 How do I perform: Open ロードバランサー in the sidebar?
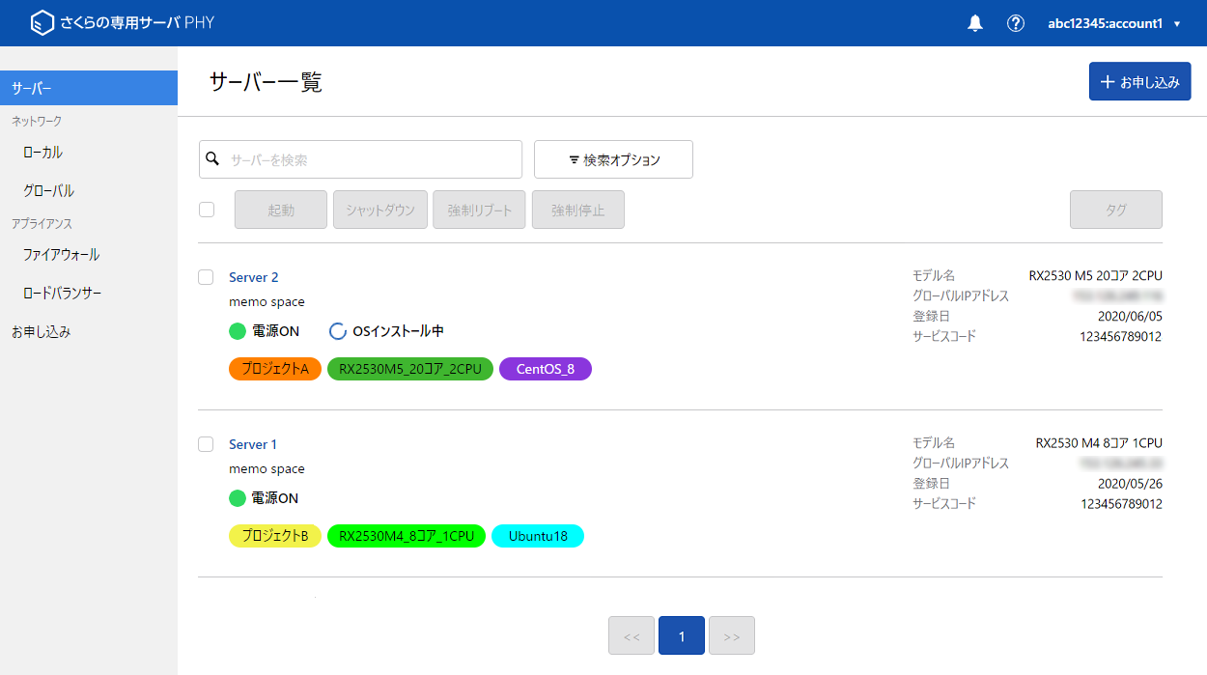pyautogui.click(x=62, y=293)
